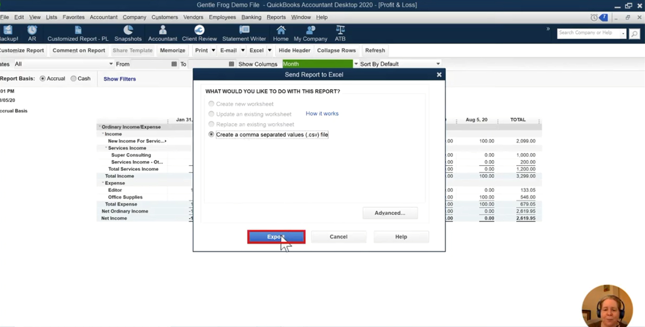Open the Accountant center icon
The height and width of the screenshot is (327, 645).
tap(162, 33)
